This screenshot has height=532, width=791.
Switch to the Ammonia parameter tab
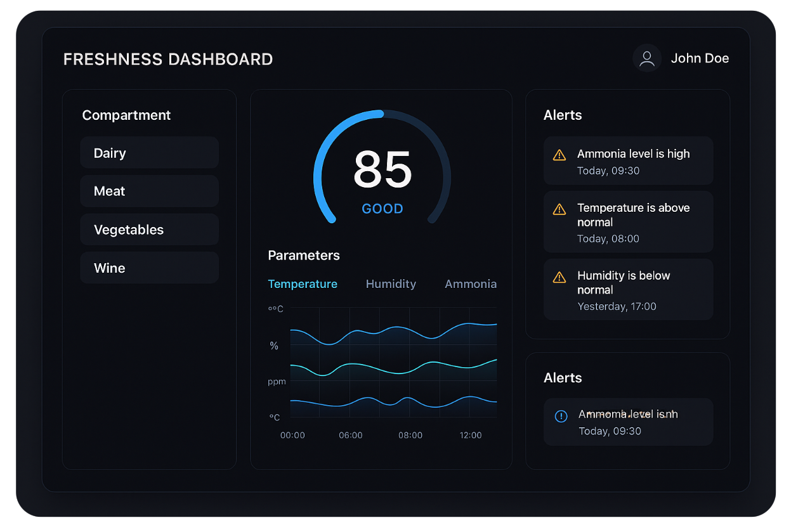tap(471, 284)
